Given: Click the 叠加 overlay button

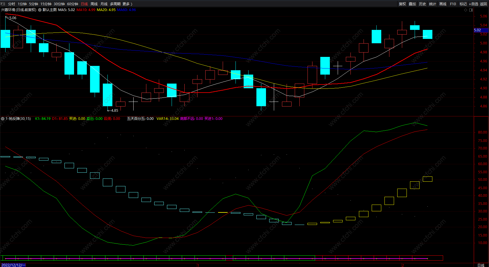Looking at the screenshot, I should pos(412,4).
